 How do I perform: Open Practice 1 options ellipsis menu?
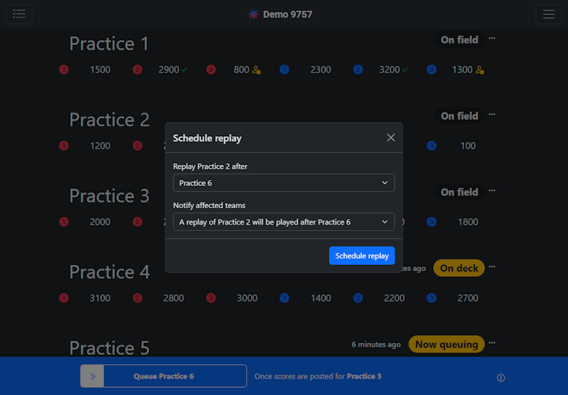tap(492, 39)
